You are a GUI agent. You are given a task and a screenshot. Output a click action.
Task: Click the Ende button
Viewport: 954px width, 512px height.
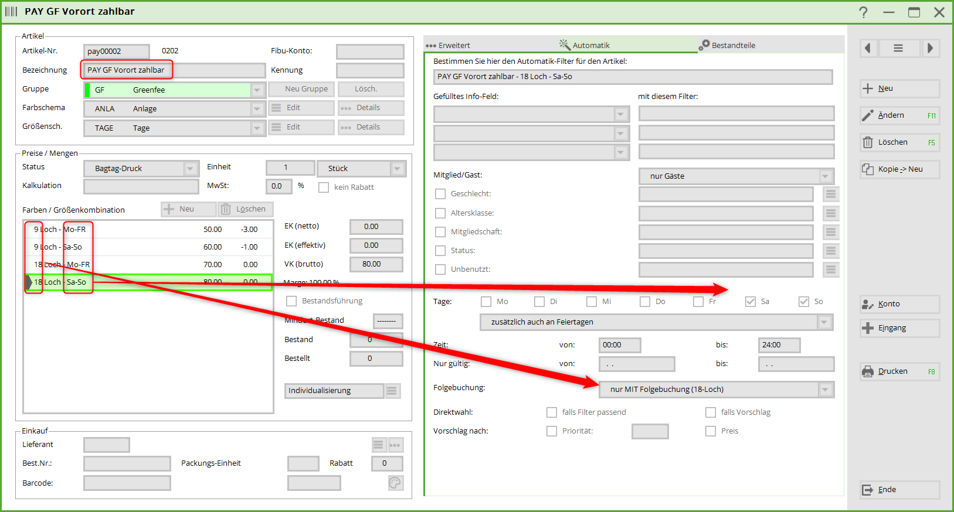tap(899, 490)
